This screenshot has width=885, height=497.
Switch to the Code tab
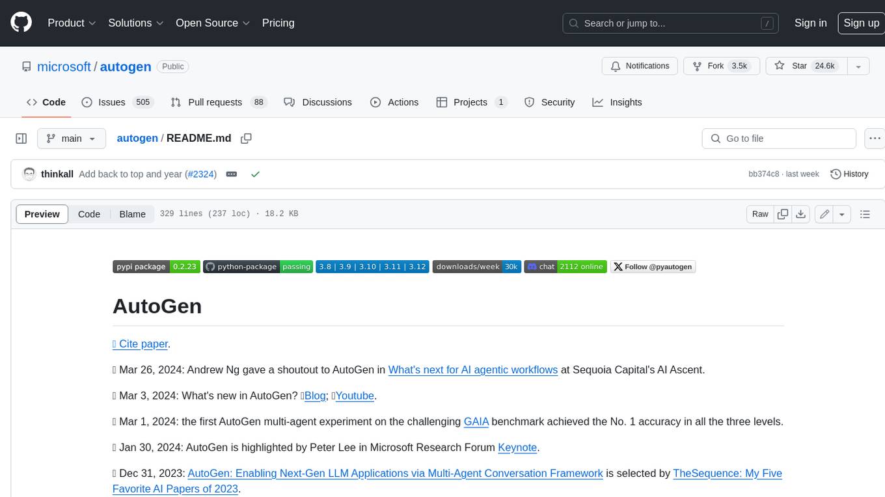click(x=46, y=102)
